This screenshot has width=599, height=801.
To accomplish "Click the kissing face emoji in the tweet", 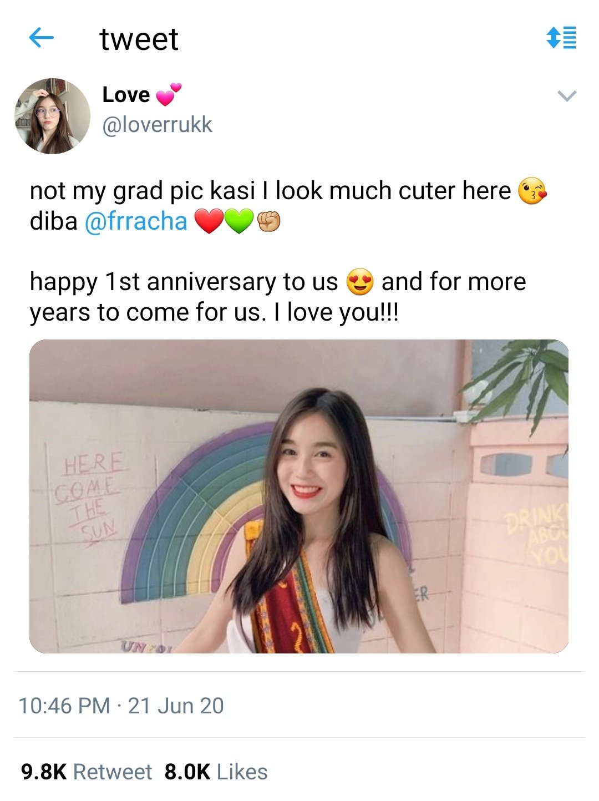I will pyautogui.click(x=532, y=191).
